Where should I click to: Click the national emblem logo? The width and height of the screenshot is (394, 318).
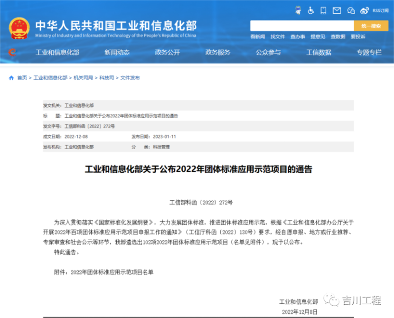(19, 28)
